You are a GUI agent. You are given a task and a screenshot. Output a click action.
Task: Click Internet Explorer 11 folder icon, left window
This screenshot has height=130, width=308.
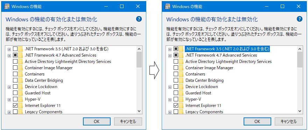coord(20,106)
